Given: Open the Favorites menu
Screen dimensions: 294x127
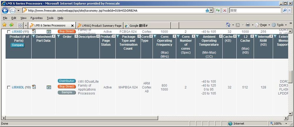Looking at the screenshot, I should point(36,18).
